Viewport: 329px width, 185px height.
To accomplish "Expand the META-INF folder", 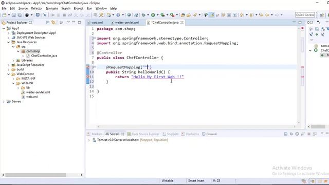I will [13, 79].
